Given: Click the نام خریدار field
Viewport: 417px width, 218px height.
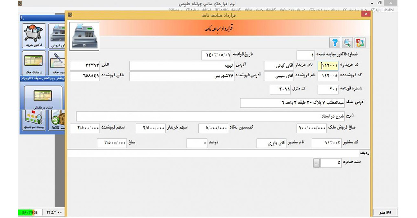Looking at the screenshot, I should pos(279,65).
